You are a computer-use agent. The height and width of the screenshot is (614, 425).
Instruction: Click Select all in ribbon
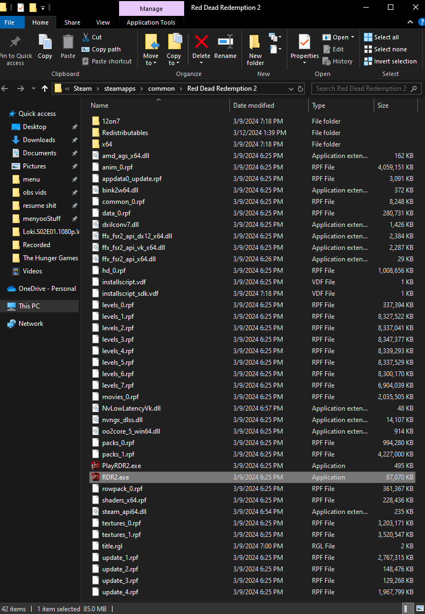381,37
